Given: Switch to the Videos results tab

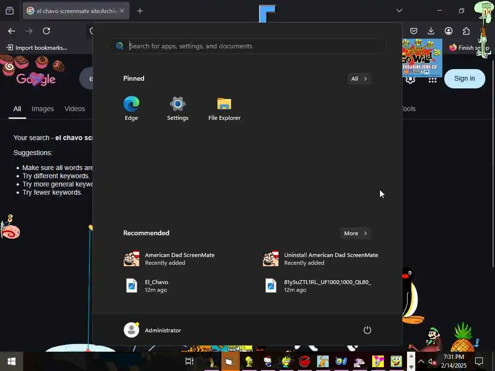Looking at the screenshot, I should click(x=74, y=109).
